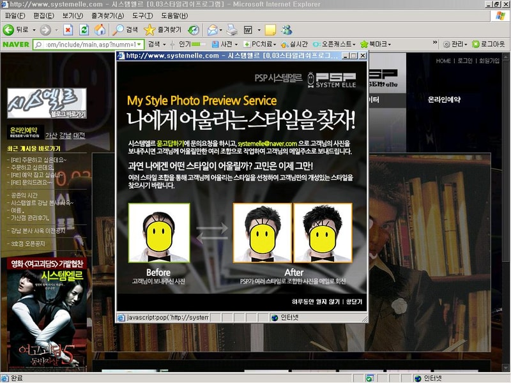Click 로그인 link at page top
The image size is (511, 383).
point(465,61)
